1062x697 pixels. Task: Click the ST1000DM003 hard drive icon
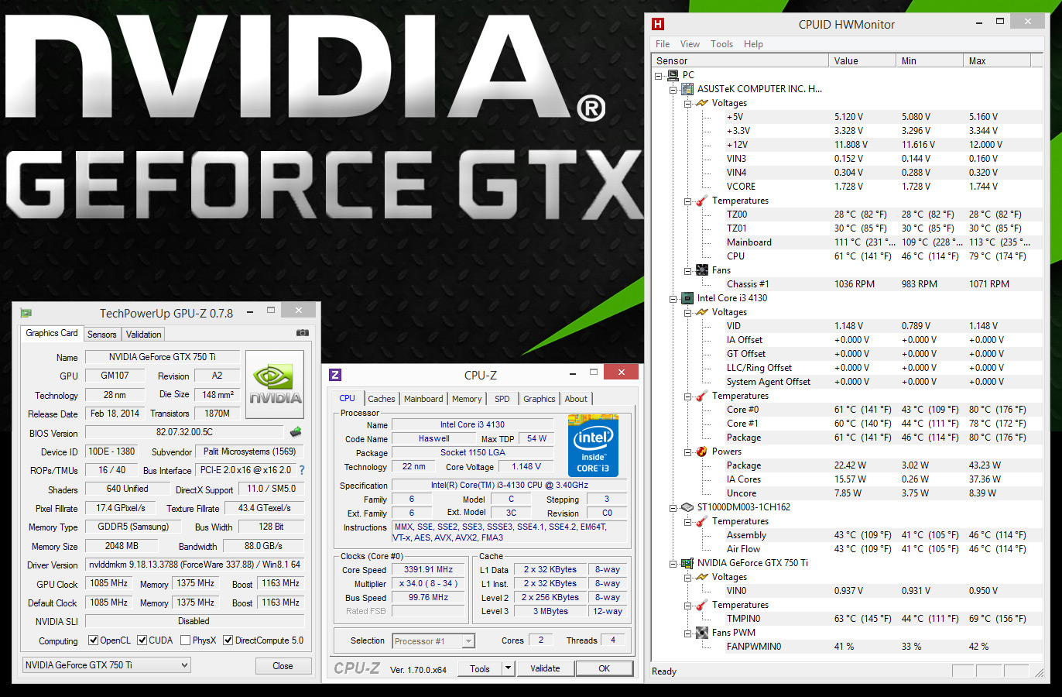tap(687, 507)
